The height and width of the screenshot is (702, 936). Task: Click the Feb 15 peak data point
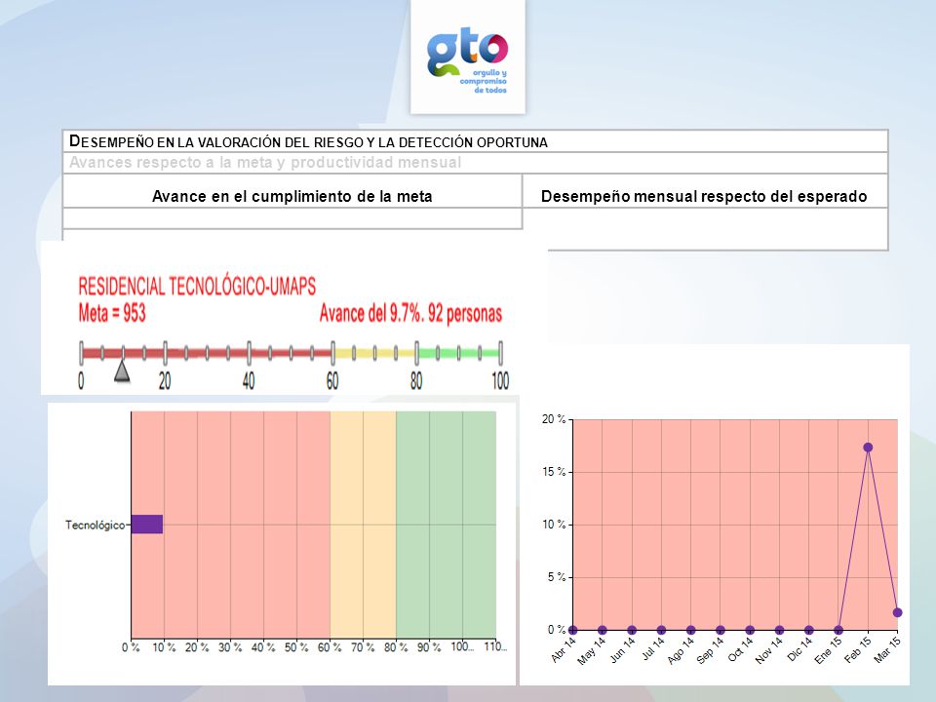coord(868,448)
